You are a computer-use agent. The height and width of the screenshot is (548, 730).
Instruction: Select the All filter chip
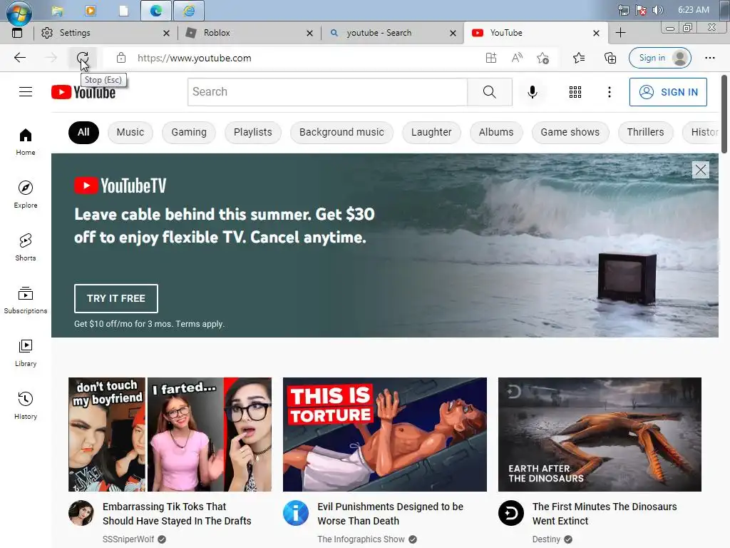[83, 132]
